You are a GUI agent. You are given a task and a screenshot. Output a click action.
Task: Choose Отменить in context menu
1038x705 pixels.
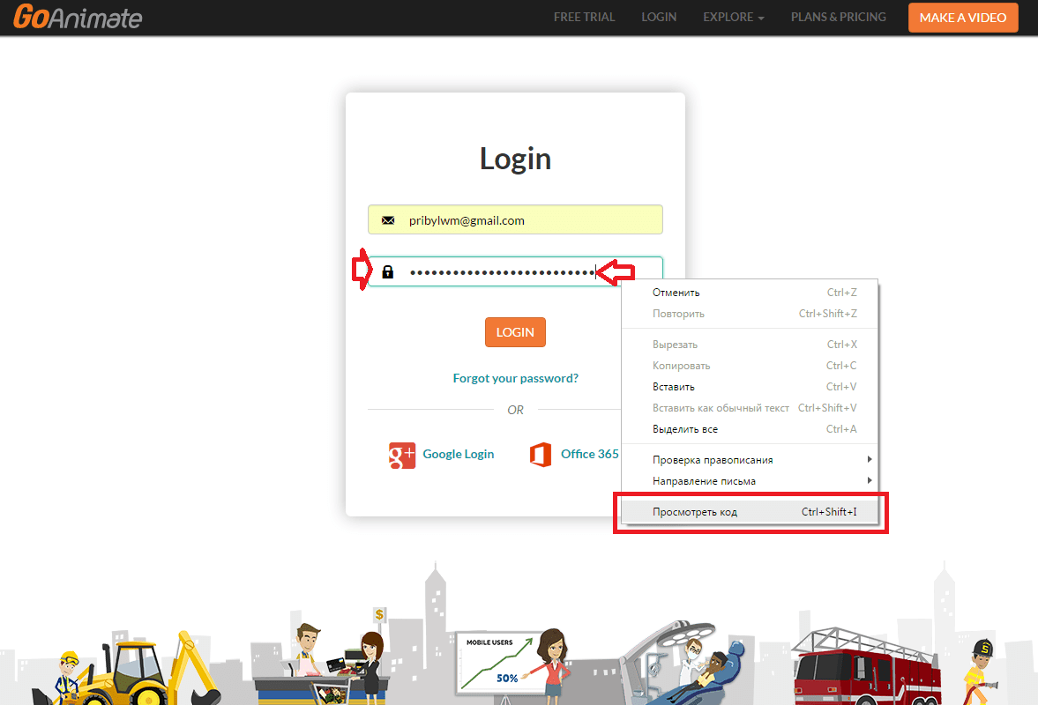[750, 293]
